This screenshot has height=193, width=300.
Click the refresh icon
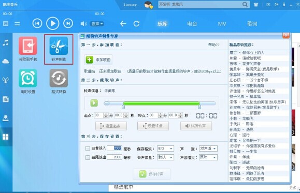[136, 24]
